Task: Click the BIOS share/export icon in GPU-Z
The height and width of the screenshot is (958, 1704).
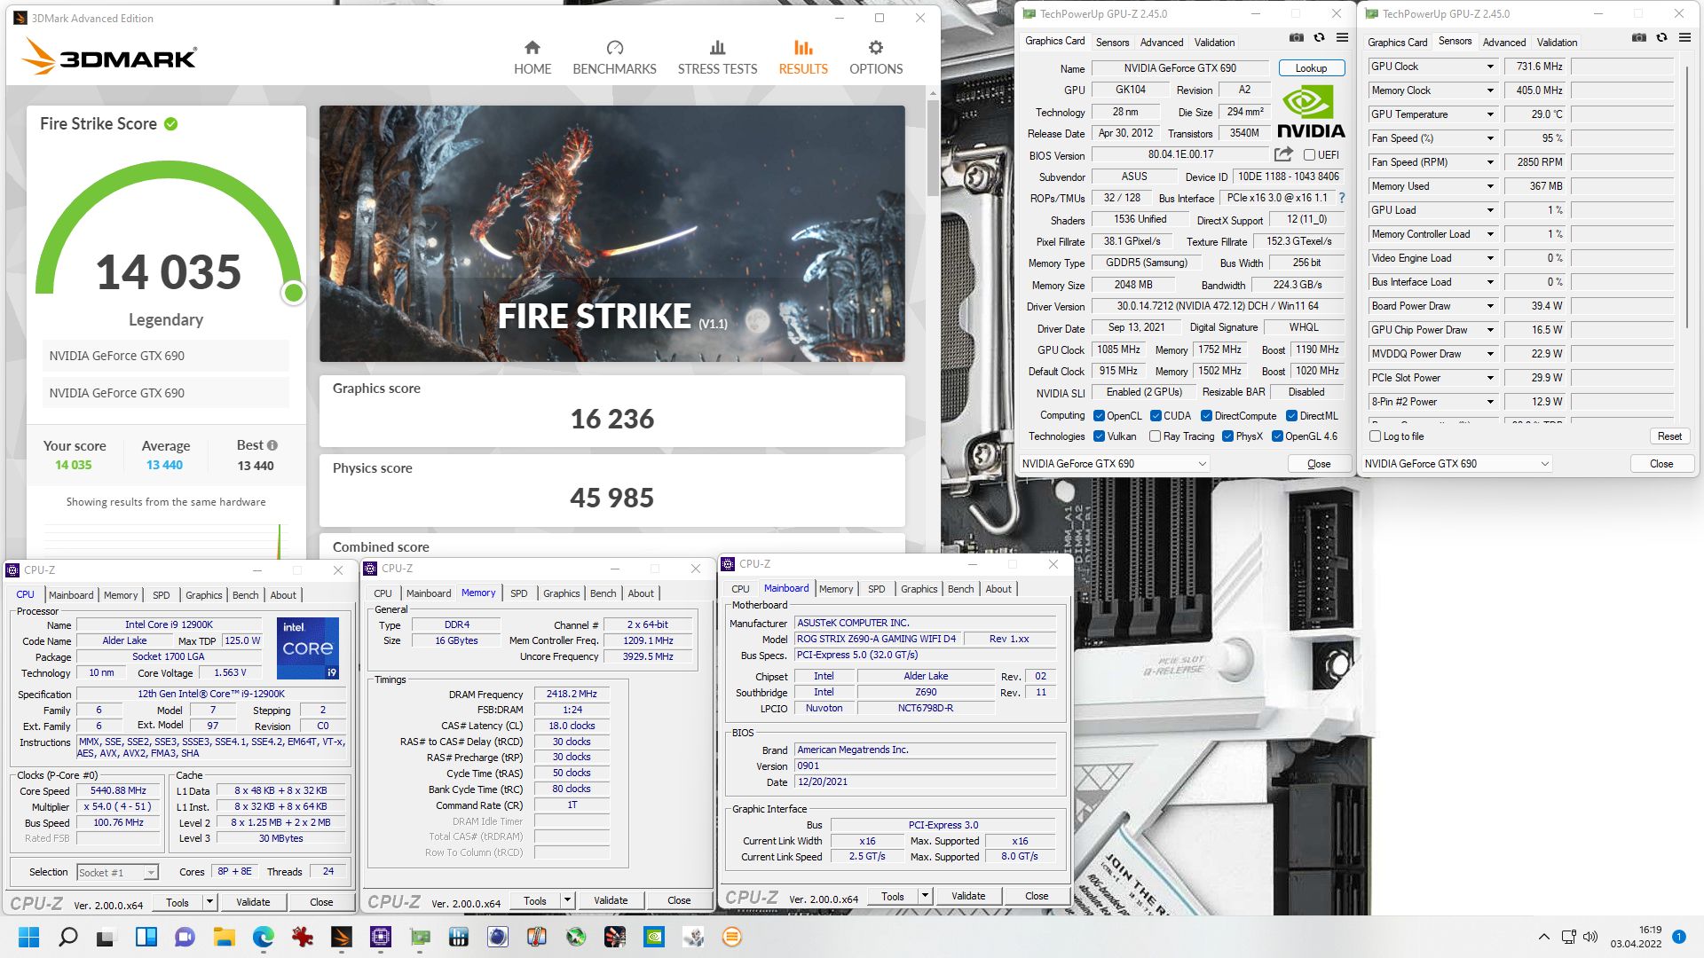Action: pyautogui.click(x=1283, y=154)
